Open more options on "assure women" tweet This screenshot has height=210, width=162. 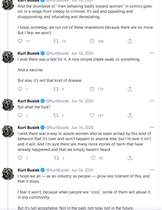(152, 127)
